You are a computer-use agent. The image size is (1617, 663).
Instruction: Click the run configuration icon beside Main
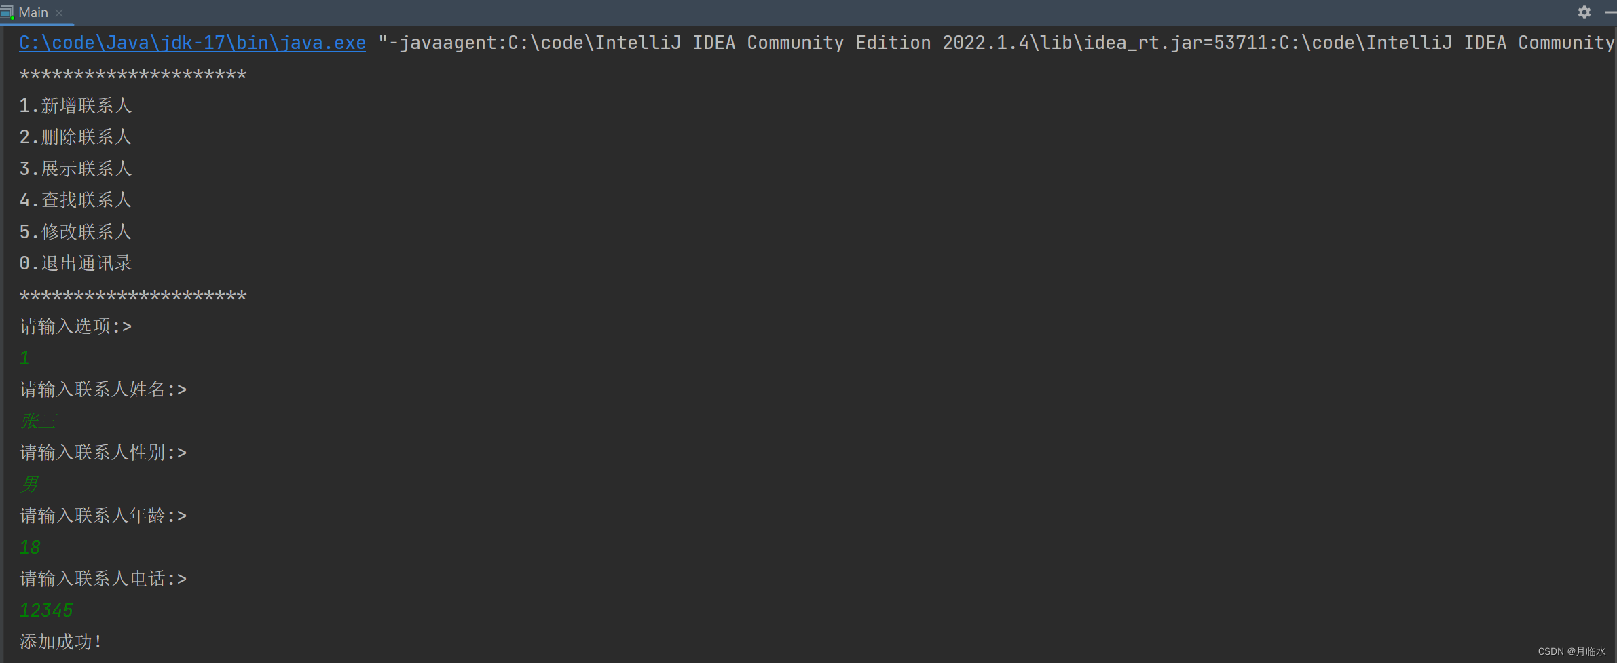click(x=7, y=12)
